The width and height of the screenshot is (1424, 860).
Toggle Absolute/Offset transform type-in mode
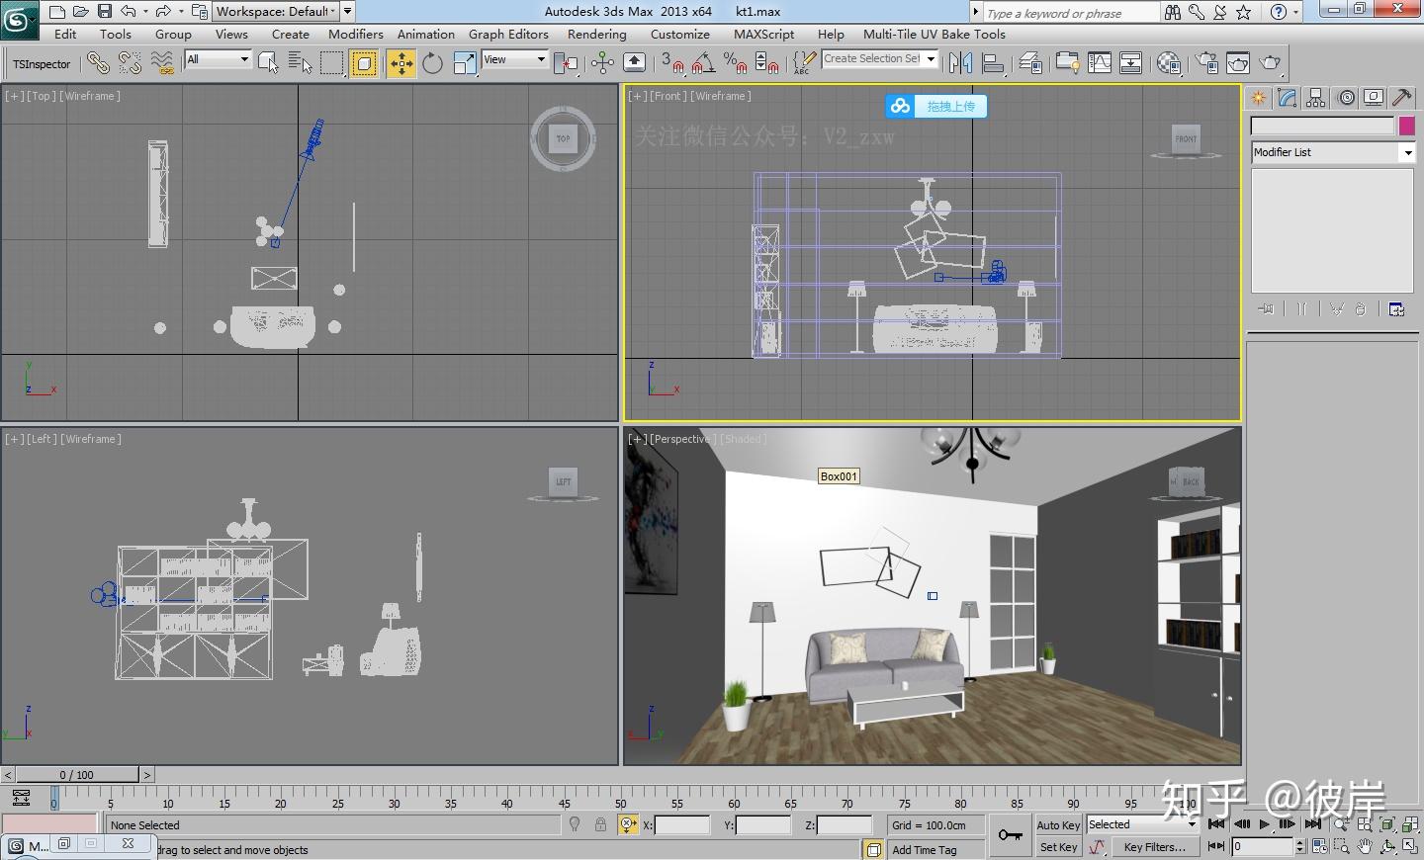pyautogui.click(x=628, y=824)
